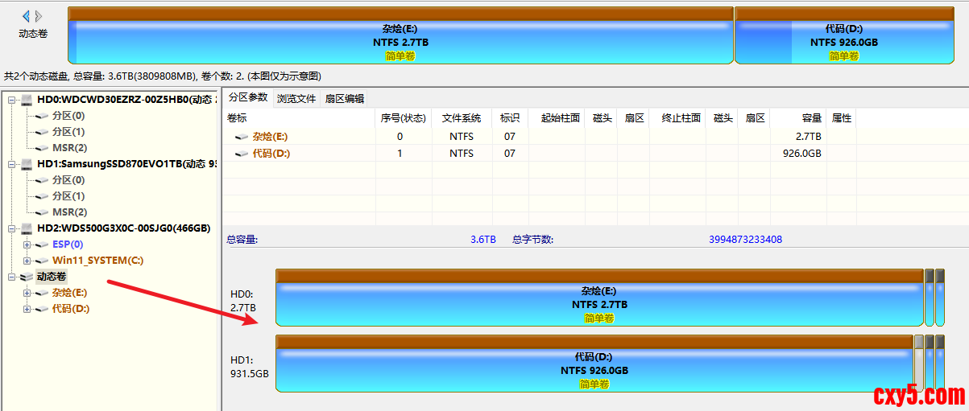This screenshot has width=969, height=411.
Task: Click the drive icon beside 杂烩(E:) in the table row
Action: [242, 137]
